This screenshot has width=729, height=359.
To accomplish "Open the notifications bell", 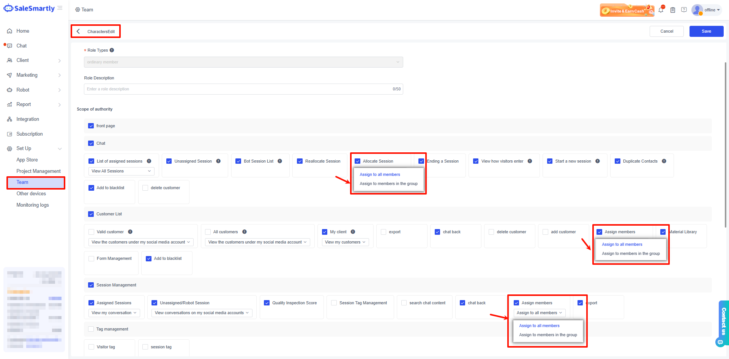I will pos(661,10).
